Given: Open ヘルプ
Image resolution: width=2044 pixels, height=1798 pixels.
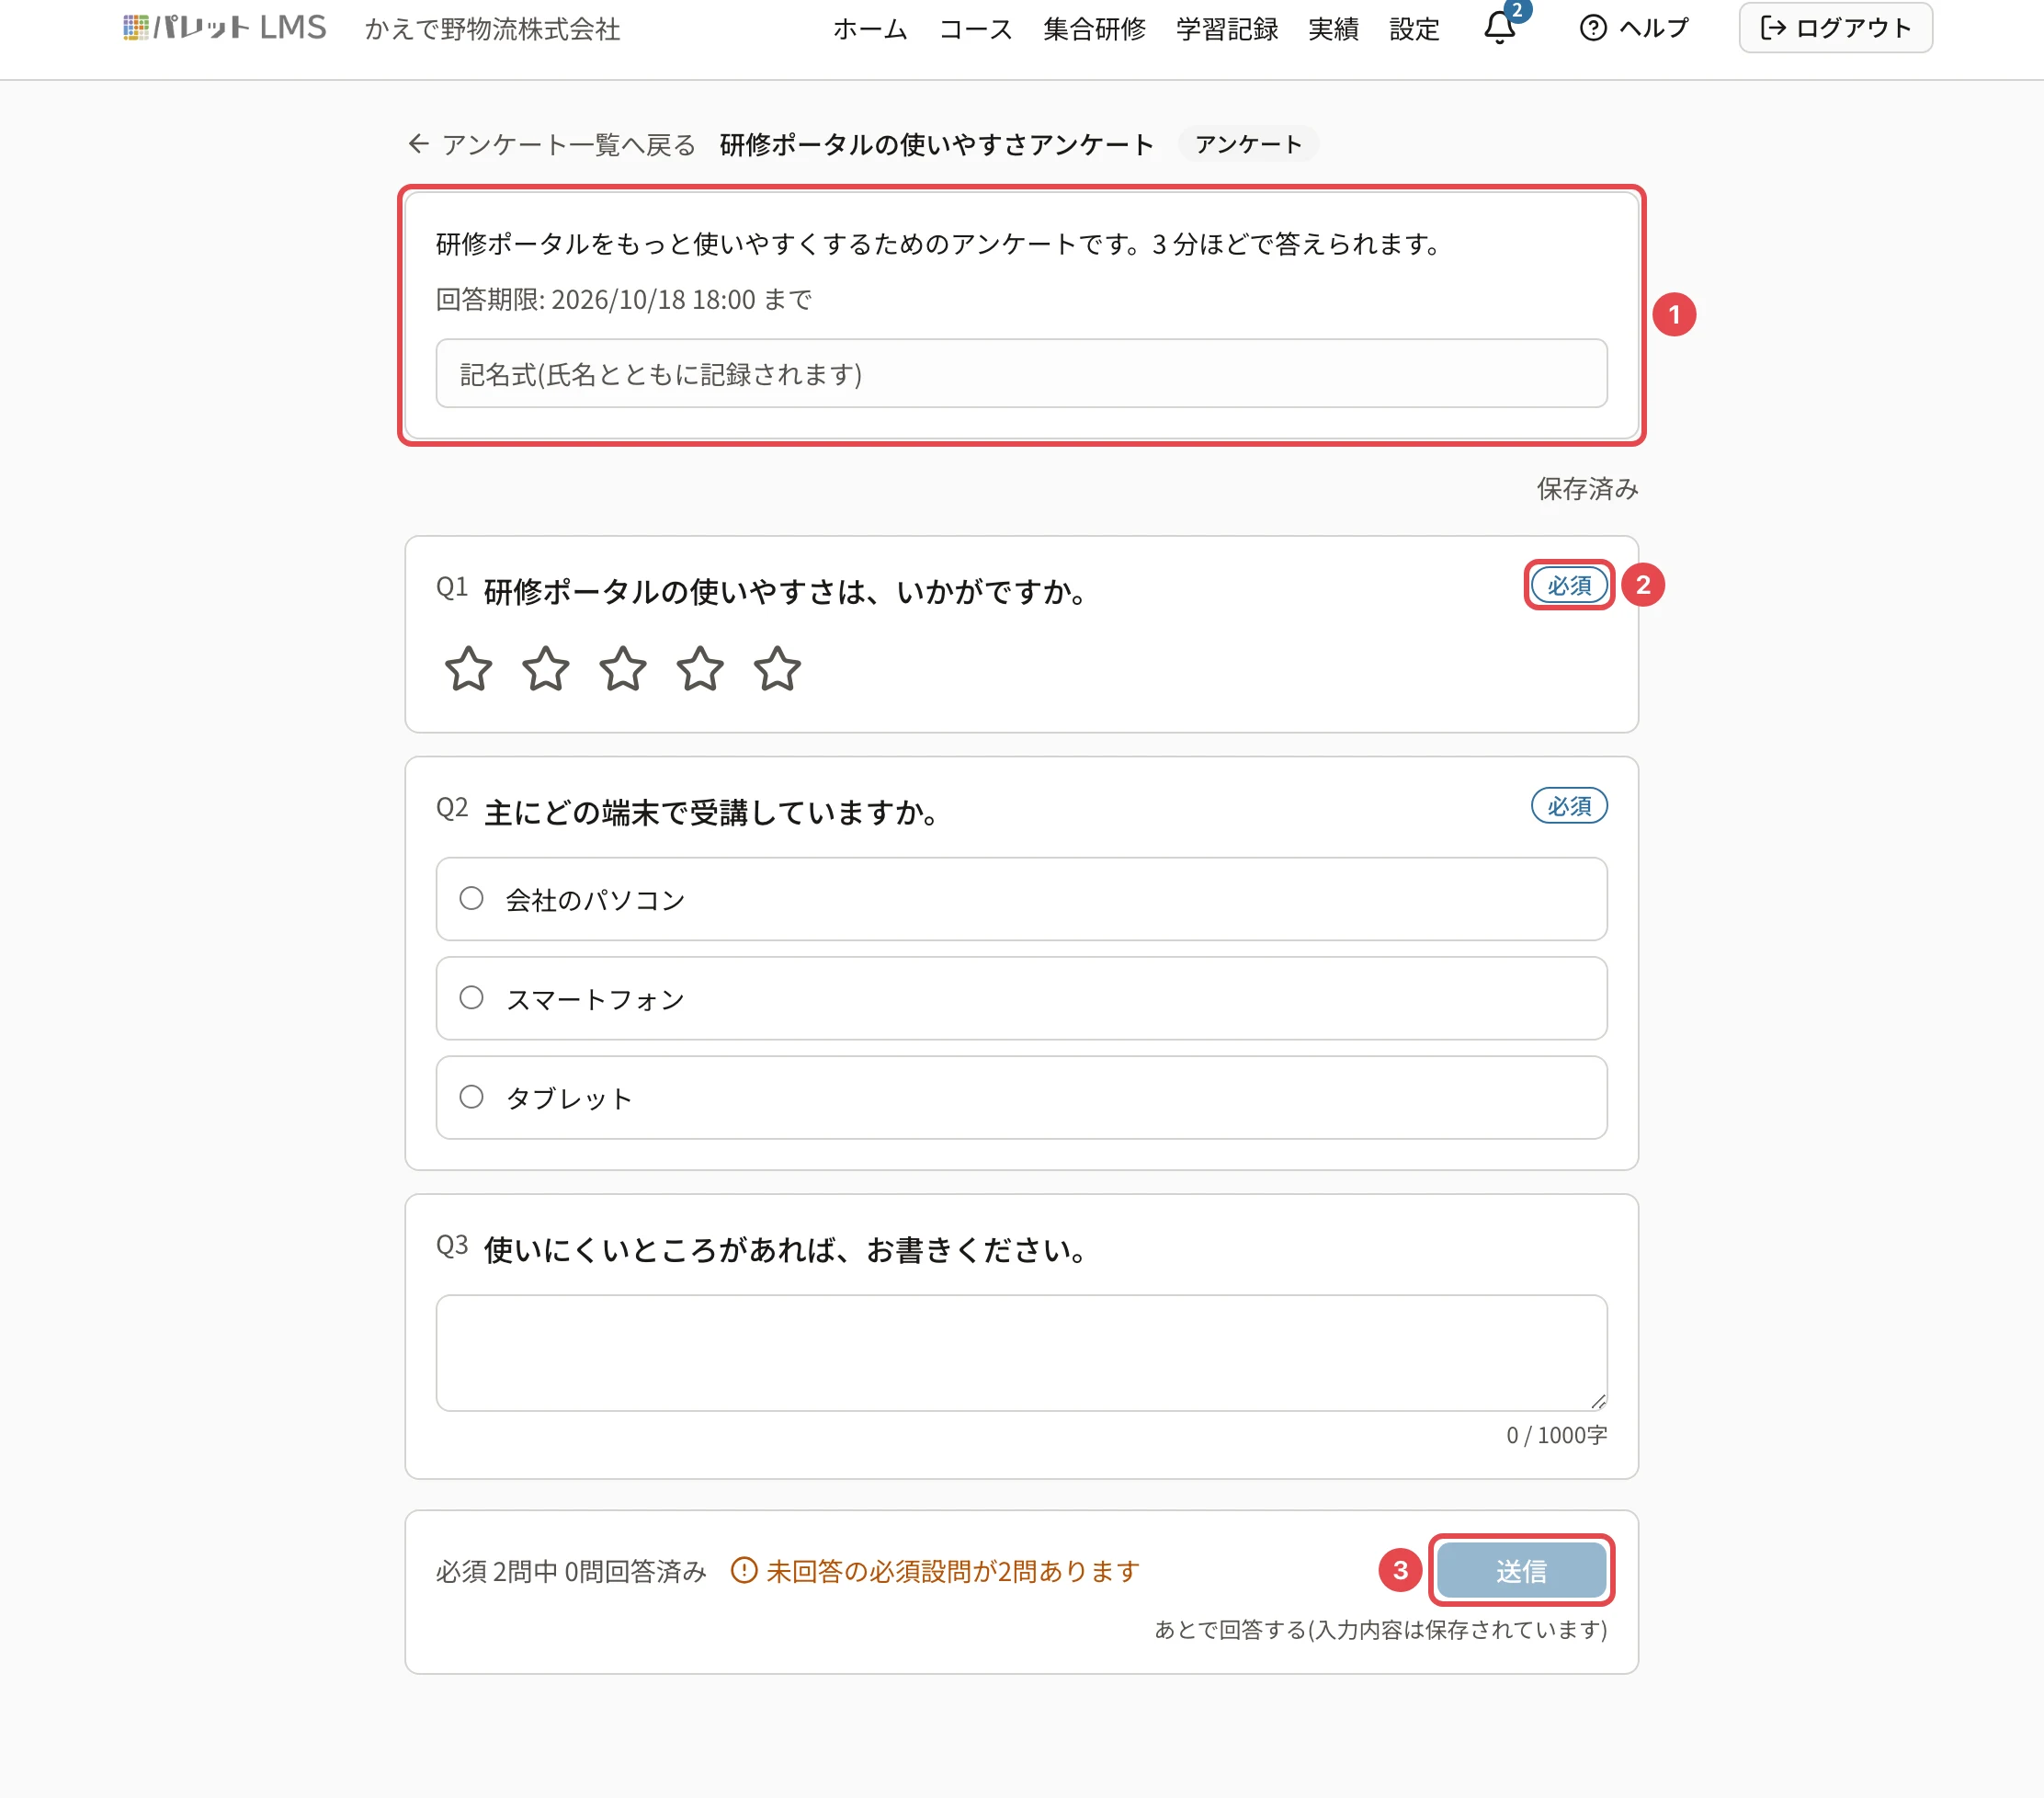Looking at the screenshot, I should (x=1634, y=28).
